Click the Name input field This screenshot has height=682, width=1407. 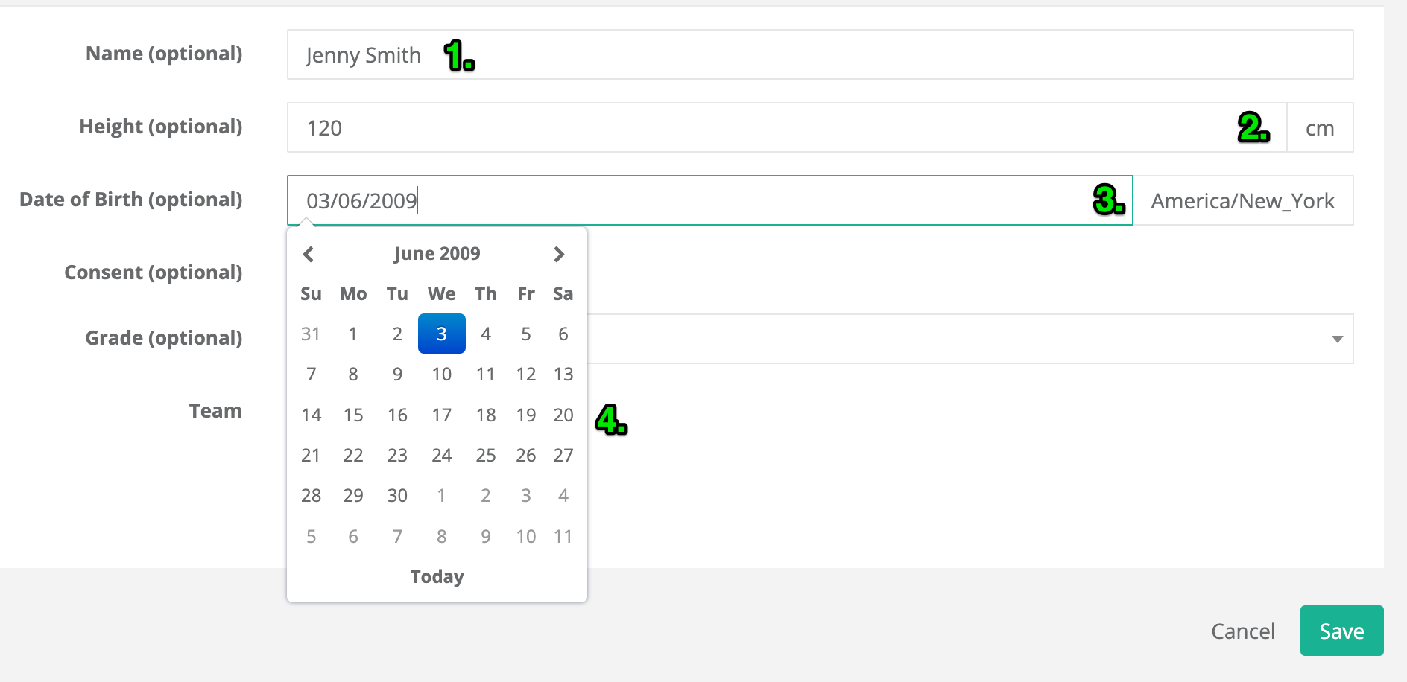(820, 54)
